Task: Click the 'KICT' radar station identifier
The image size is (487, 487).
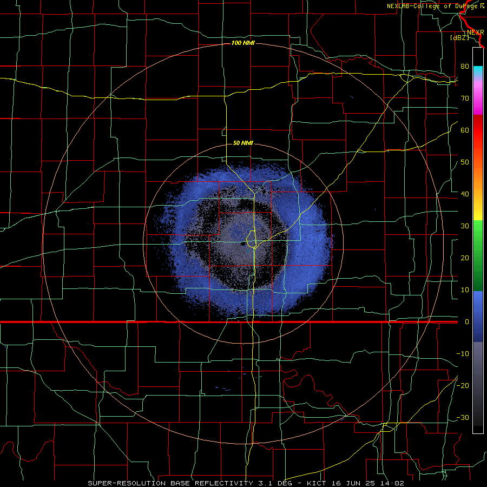Action: click(x=316, y=483)
